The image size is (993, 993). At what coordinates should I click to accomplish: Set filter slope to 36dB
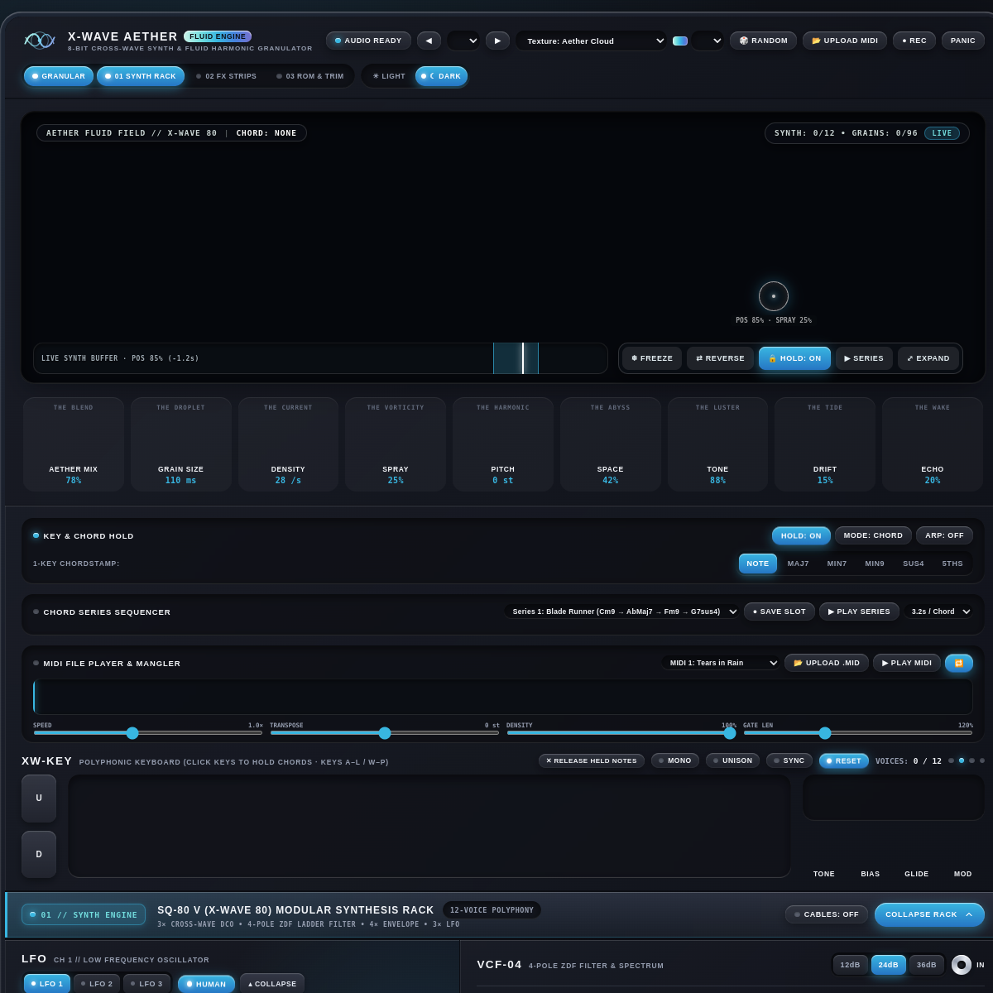[927, 965]
